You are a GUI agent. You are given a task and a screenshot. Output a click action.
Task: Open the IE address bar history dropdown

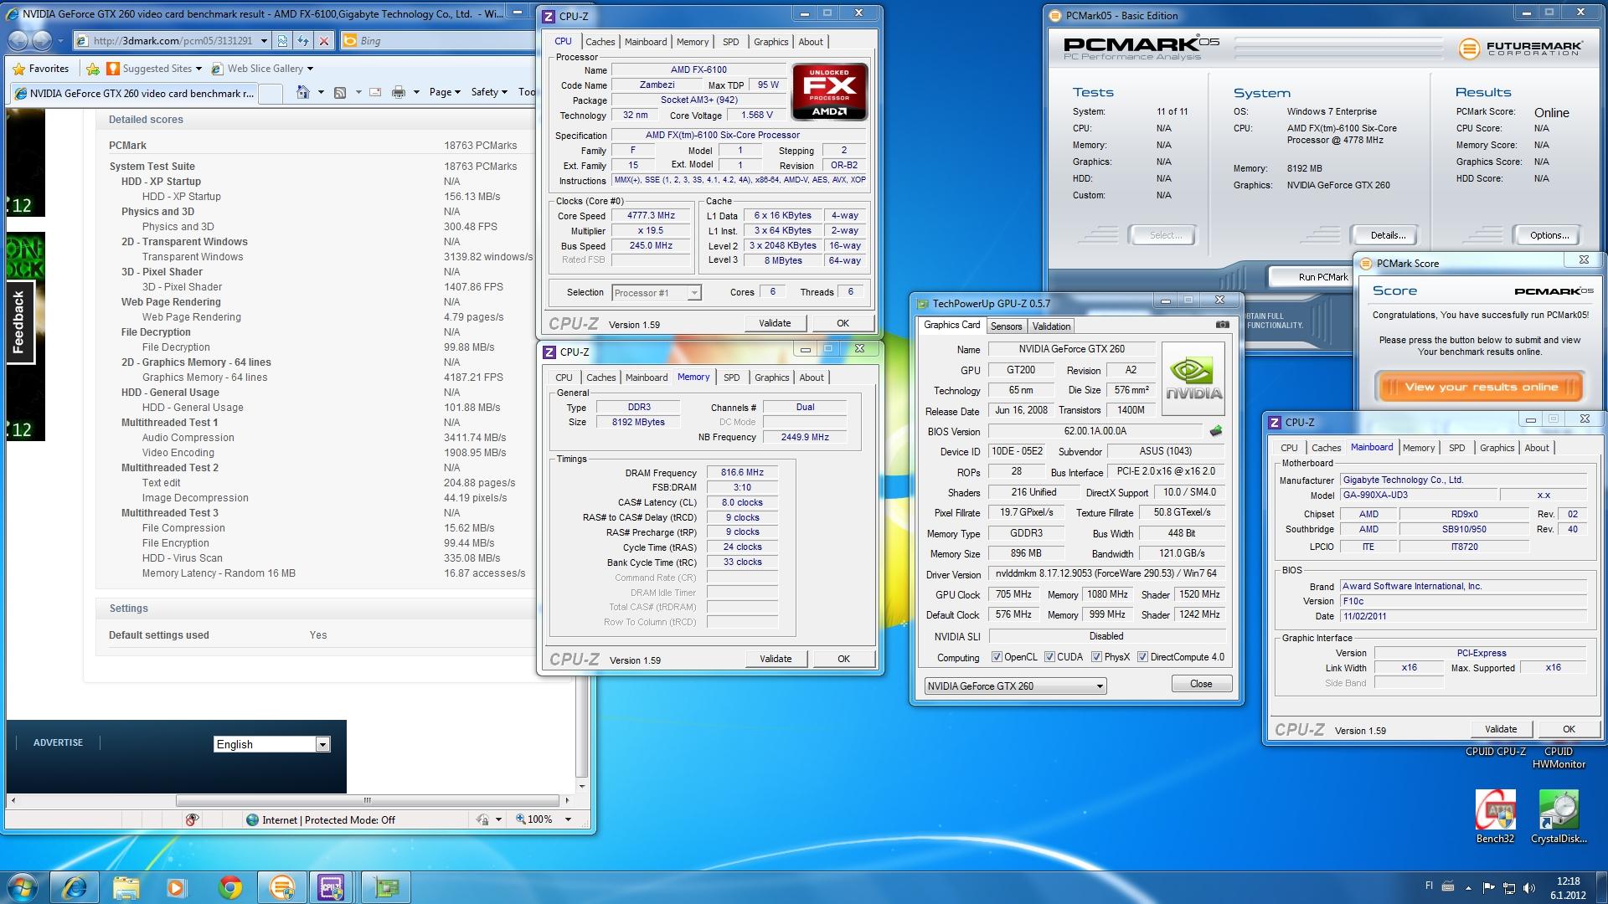pyautogui.click(x=264, y=40)
